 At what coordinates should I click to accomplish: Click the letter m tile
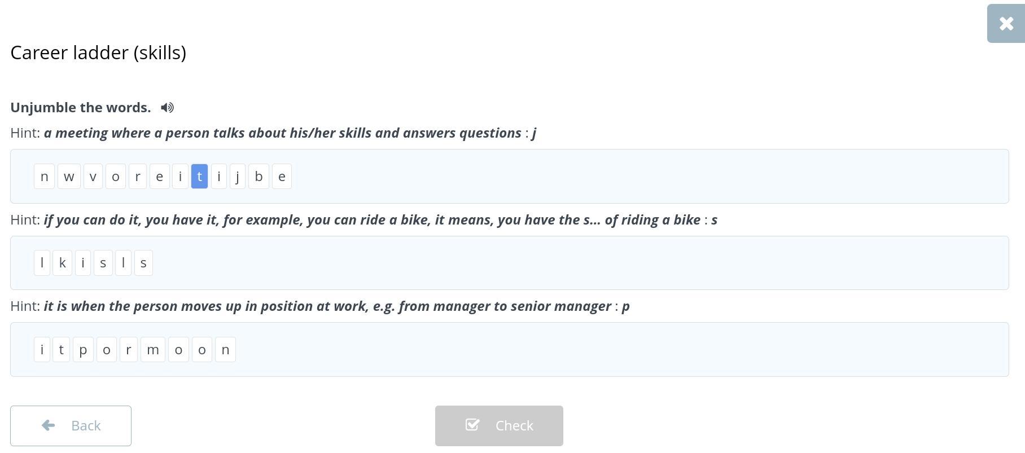click(152, 350)
